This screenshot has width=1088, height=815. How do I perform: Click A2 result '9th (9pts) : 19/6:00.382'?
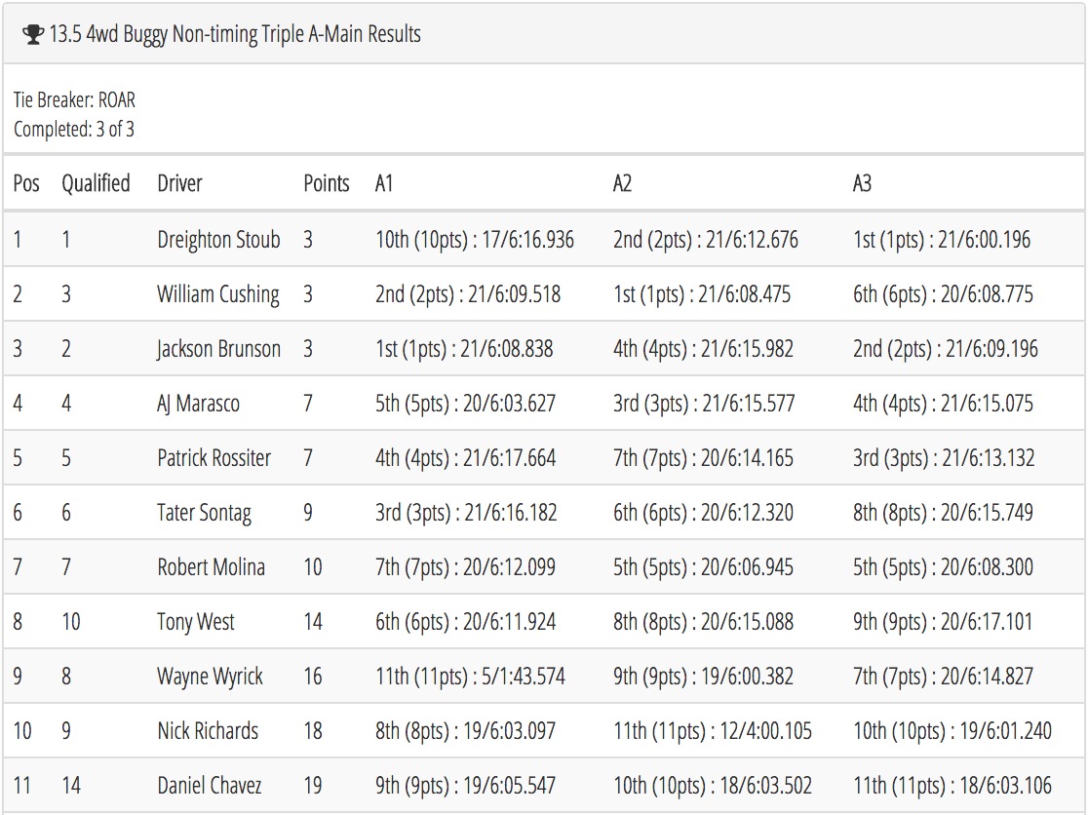coord(704,677)
